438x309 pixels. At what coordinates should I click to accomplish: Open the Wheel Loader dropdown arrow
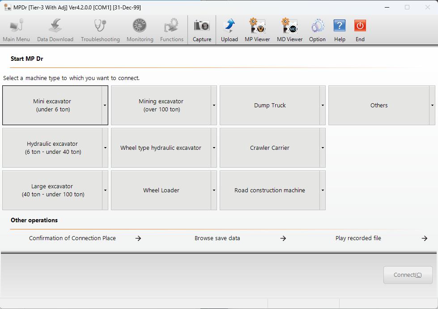(x=214, y=190)
